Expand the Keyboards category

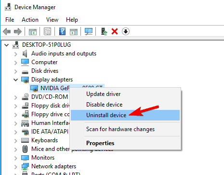[15, 141]
